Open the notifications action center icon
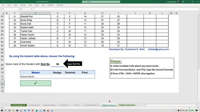Viewport: 200px width, 112px height. (197, 110)
